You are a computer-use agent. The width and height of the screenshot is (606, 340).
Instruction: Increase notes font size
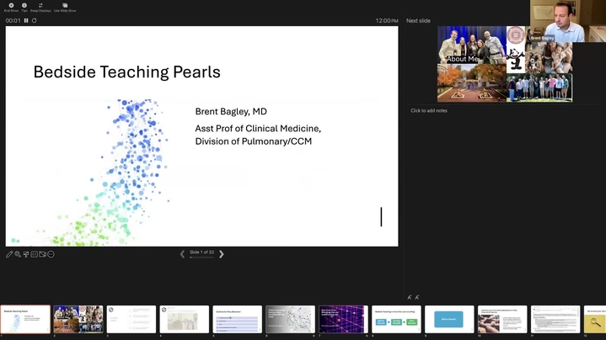tap(410, 297)
